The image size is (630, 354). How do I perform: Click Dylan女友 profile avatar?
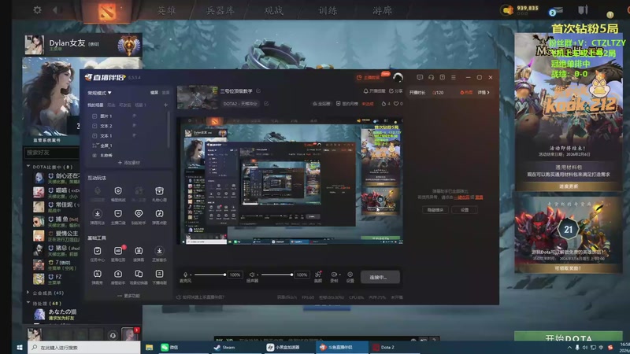pos(35,44)
